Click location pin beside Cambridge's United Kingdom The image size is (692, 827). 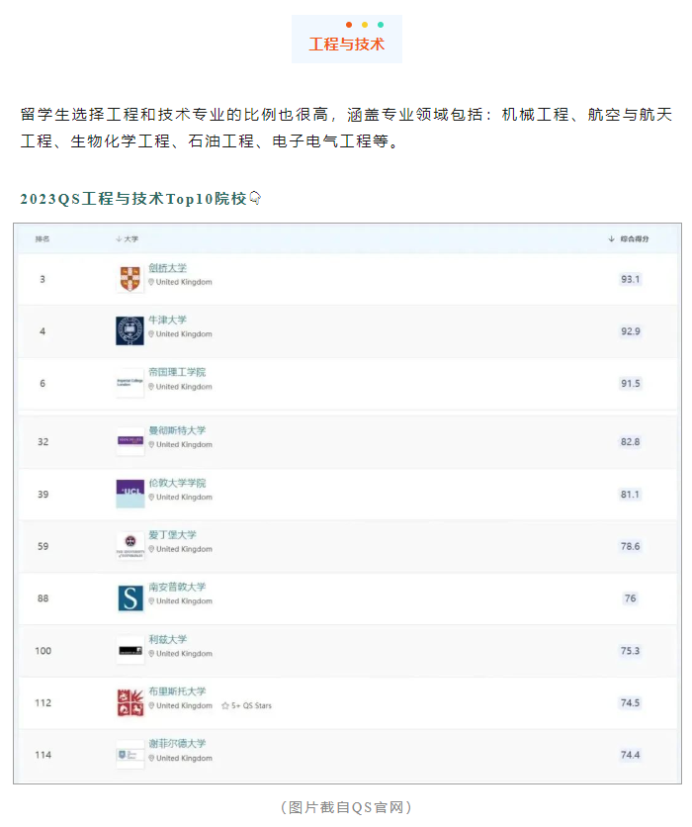(151, 282)
